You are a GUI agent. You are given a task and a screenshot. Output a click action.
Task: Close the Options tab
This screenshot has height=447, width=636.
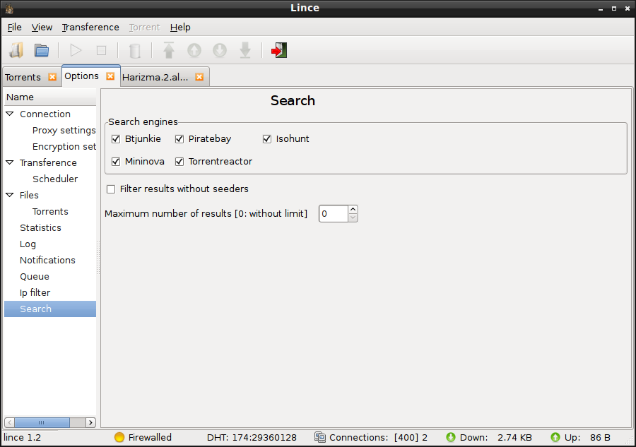click(110, 76)
